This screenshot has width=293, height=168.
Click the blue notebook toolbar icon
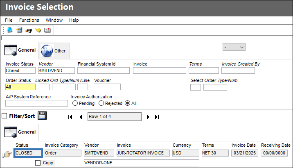pos(9,30)
